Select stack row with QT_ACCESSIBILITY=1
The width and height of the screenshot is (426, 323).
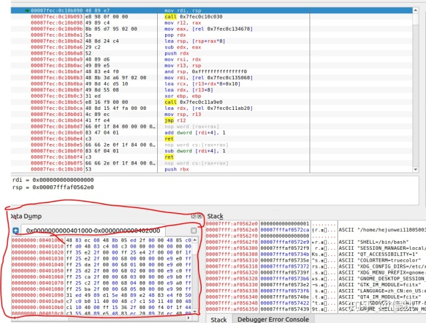point(316,254)
